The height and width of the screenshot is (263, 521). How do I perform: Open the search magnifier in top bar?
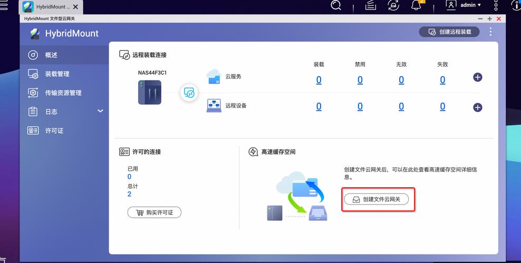pos(336,5)
